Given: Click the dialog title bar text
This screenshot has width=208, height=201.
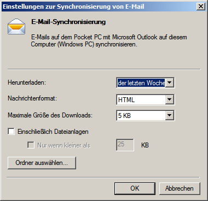Looking at the screenshot, I should [73, 7].
